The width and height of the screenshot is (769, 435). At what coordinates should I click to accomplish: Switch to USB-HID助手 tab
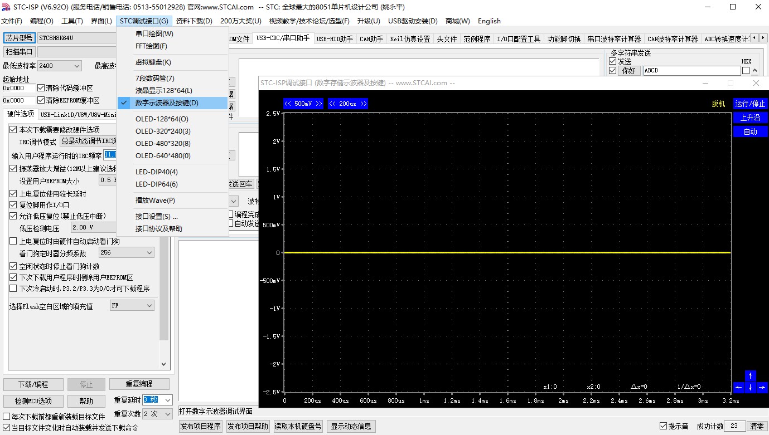click(x=335, y=39)
